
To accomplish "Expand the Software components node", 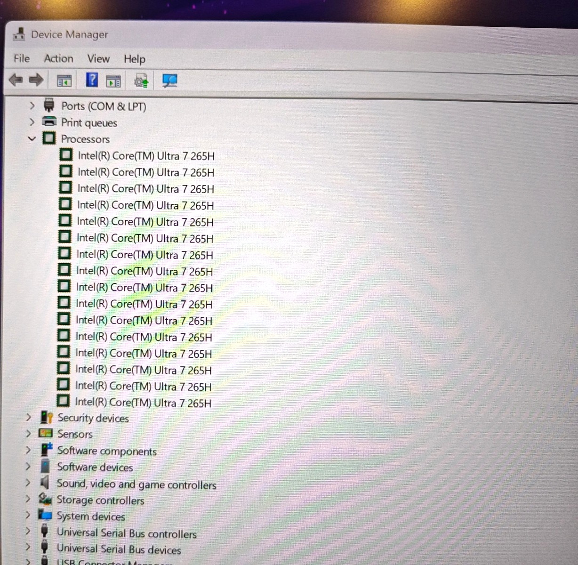I will [x=28, y=450].
